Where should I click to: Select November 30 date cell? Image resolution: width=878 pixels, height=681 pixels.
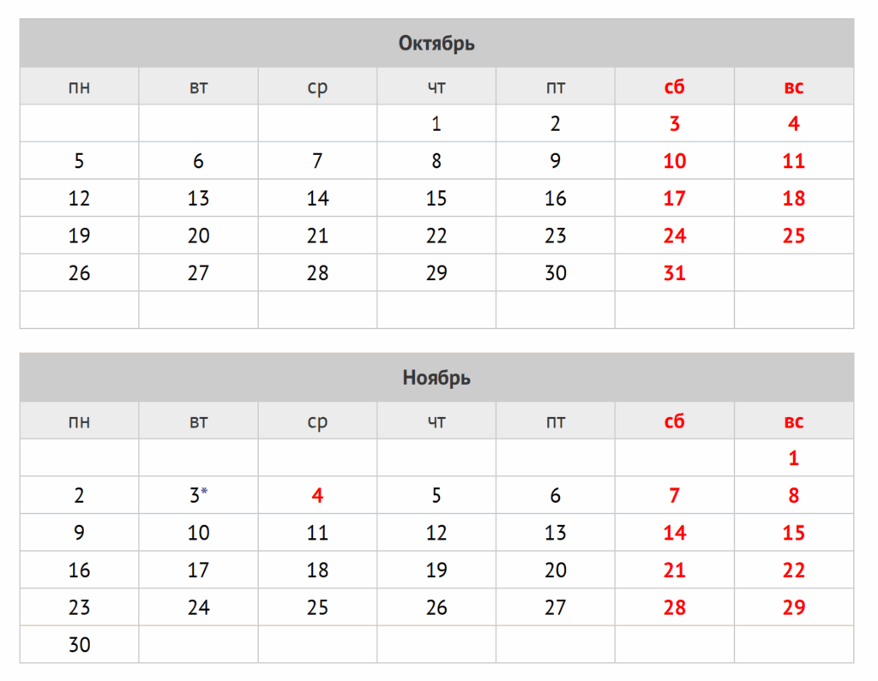79,645
